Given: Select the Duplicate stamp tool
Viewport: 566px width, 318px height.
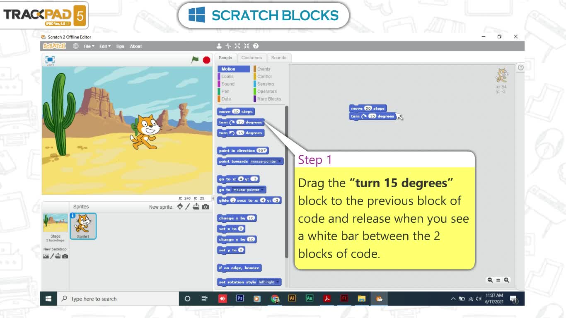Looking at the screenshot, I should tap(219, 46).
